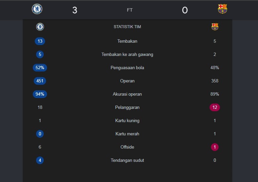Click Chelsea's score of 3
Screen dimensions: 258x182
point(75,10)
